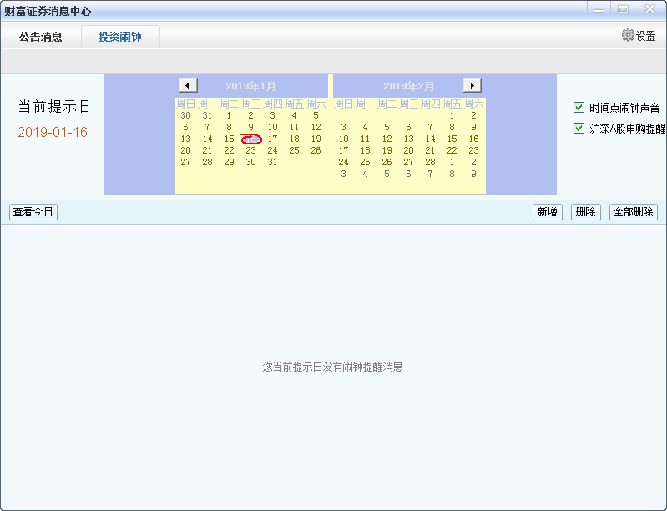The width and height of the screenshot is (667, 511).
Task: Click the 删除 button
Action: [585, 212]
